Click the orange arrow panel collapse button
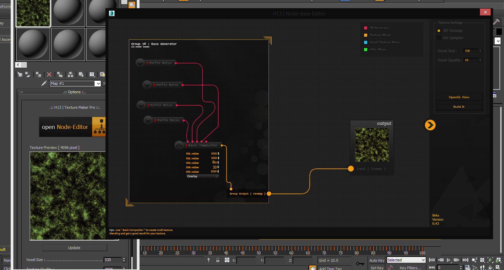504x270 pixels. (430, 125)
